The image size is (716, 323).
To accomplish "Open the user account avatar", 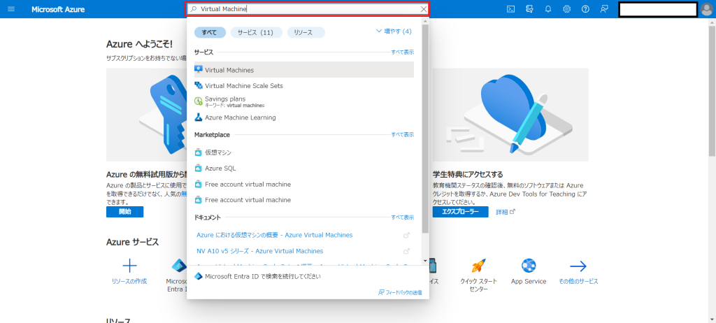I will [x=706, y=9].
